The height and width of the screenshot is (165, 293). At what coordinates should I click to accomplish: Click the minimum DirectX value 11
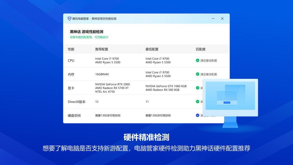pyautogui.click(x=147, y=102)
